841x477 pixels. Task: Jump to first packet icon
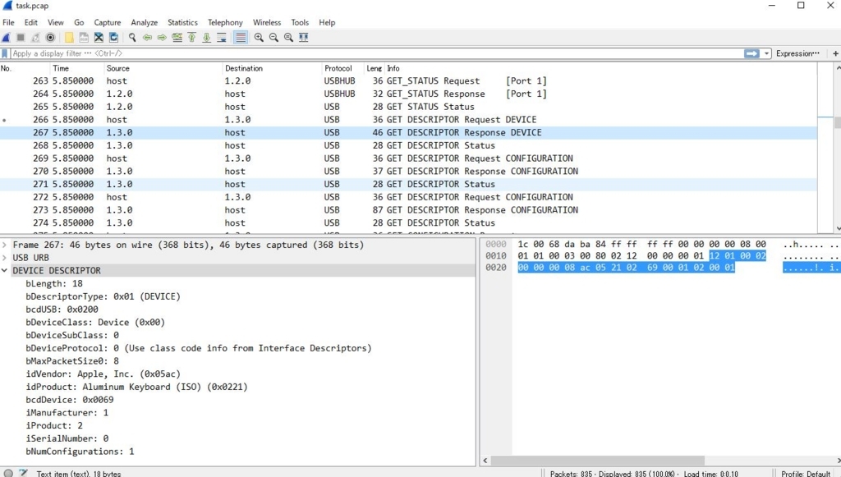pyautogui.click(x=192, y=38)
